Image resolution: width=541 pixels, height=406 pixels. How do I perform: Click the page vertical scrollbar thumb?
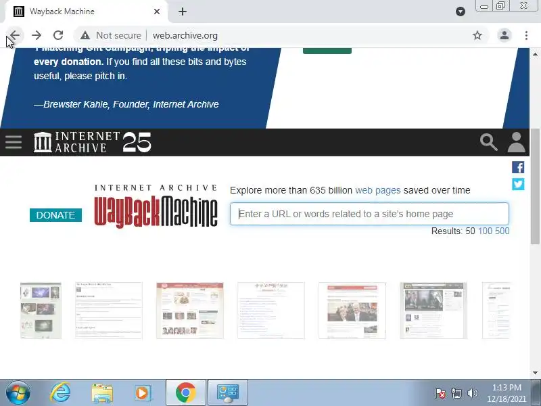pyautogui.click(x=535, y=187)
